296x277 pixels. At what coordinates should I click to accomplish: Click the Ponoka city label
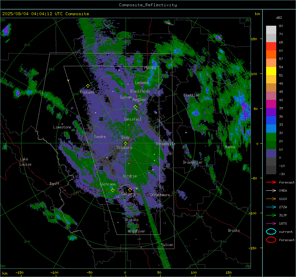tap(150, 68)
